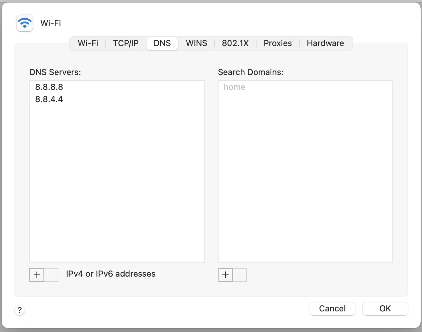Remove search domain with the minus button
Screen dimensions: 422x332
[x=239, y=275]
